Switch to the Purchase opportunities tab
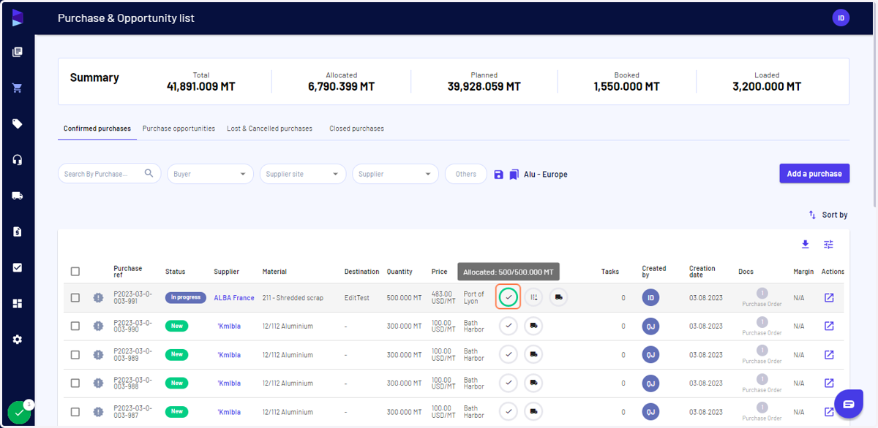The height and width of the screenshot is (428, 878). 179,129
